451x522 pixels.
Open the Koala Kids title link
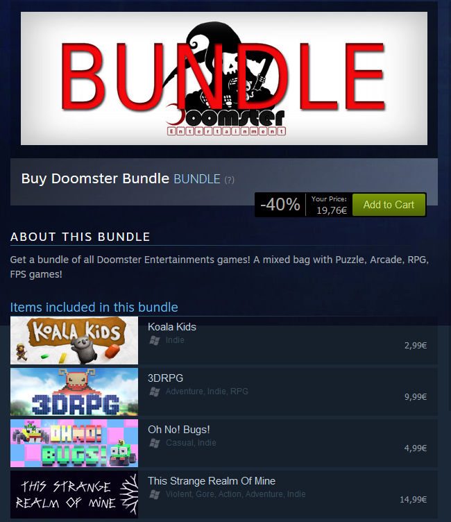(172, 327)
